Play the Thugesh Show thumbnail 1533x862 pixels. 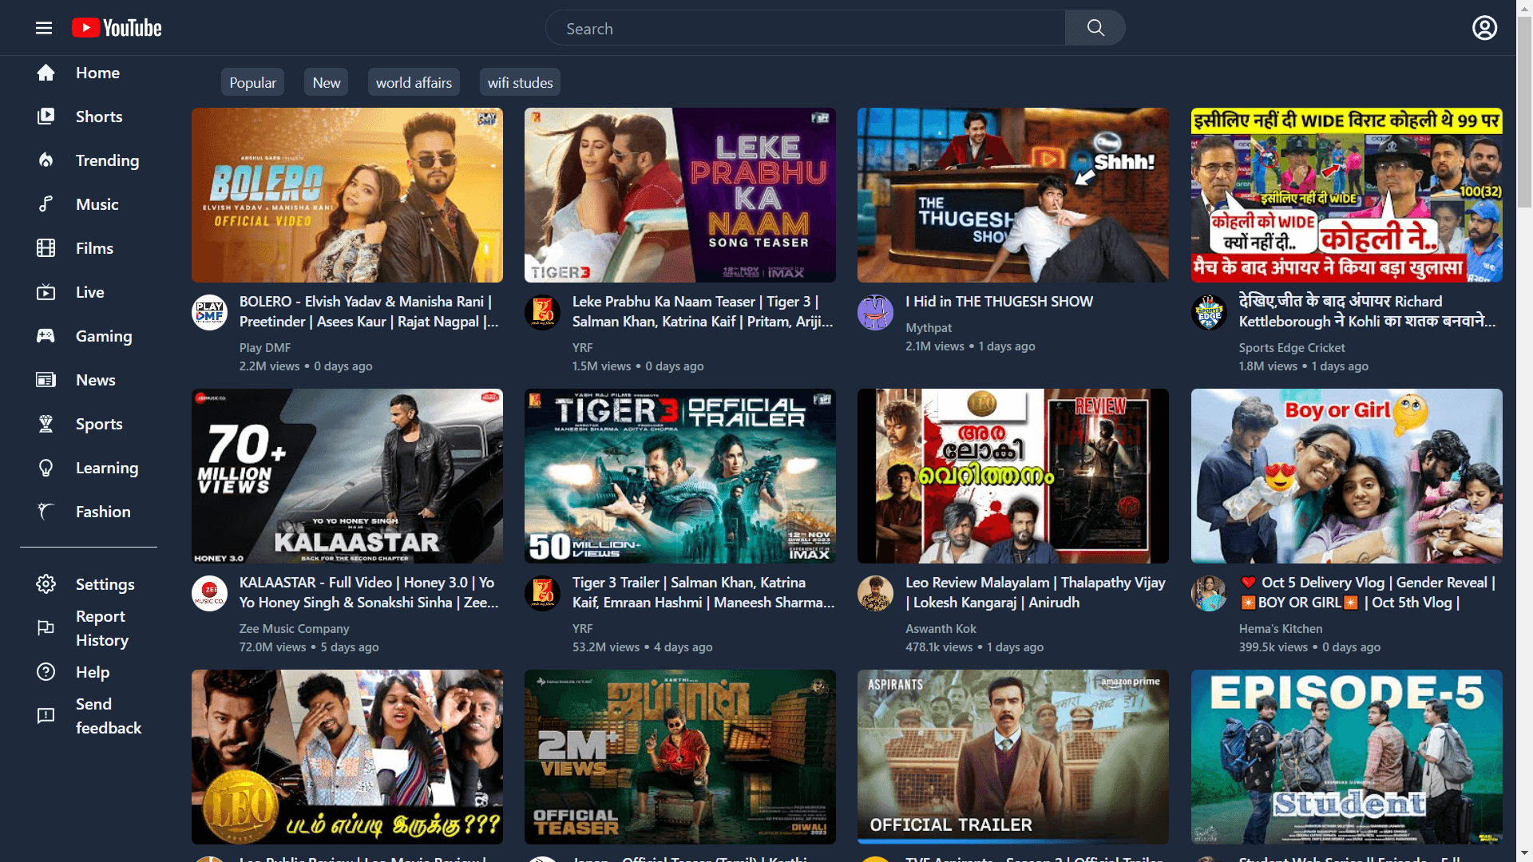click(1013, 195)
